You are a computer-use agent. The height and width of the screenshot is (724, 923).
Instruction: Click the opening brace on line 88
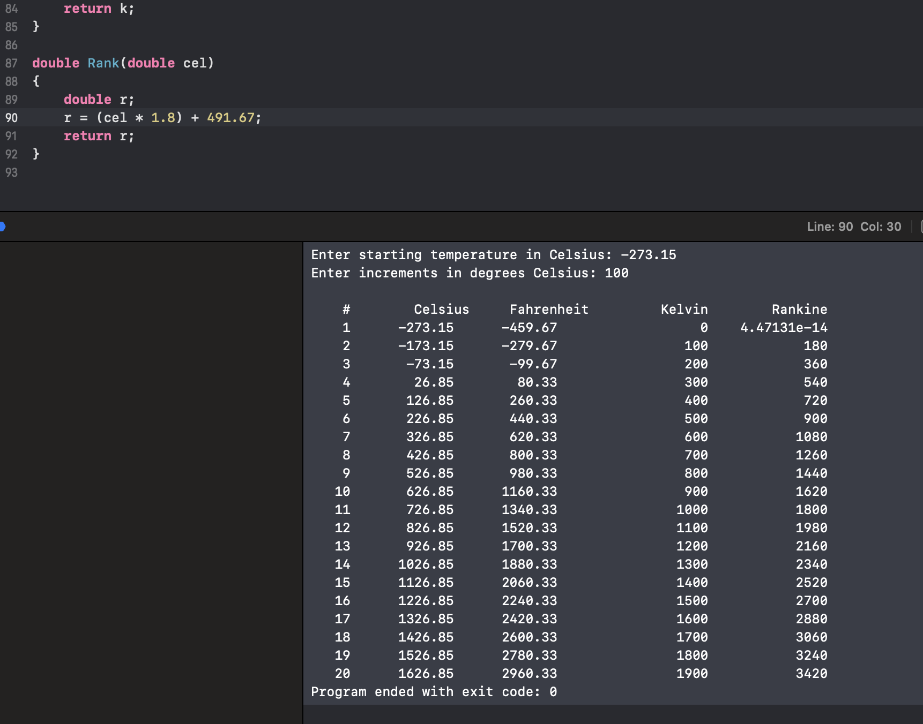pyautogui.click(x=36, y=81)
